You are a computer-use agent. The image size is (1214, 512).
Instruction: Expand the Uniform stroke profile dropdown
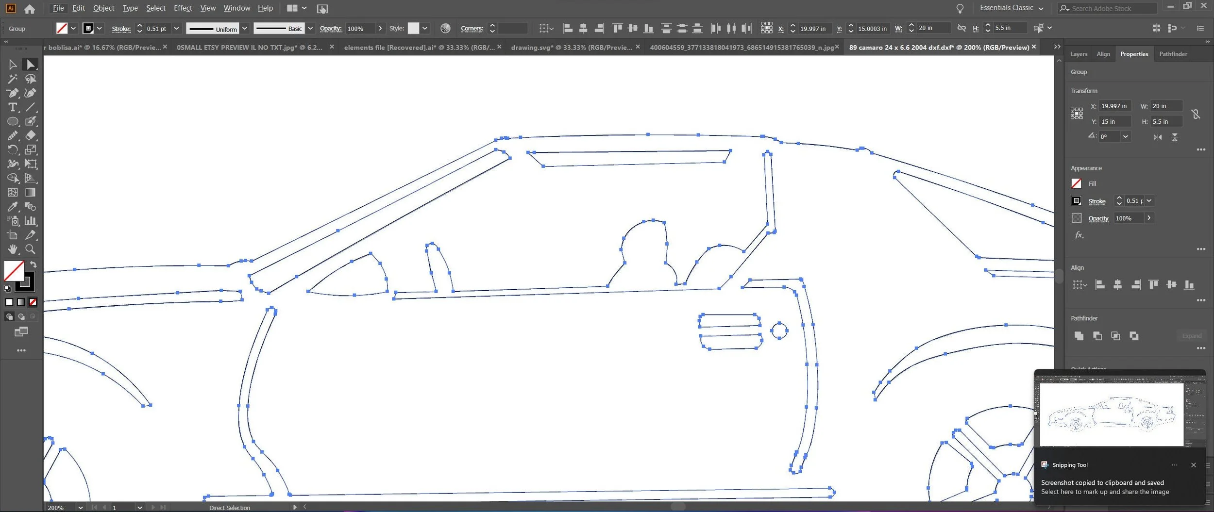[x=245, y=28]
